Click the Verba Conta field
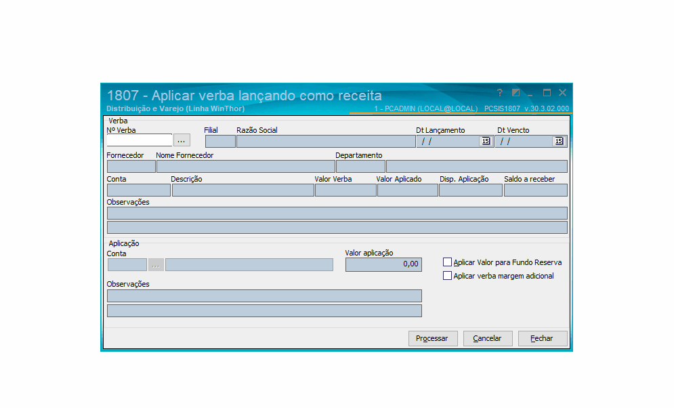Viewport: 674px width, 408px height. [138, 190]
